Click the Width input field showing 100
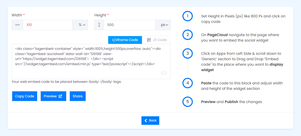 [x=47, y=25]
